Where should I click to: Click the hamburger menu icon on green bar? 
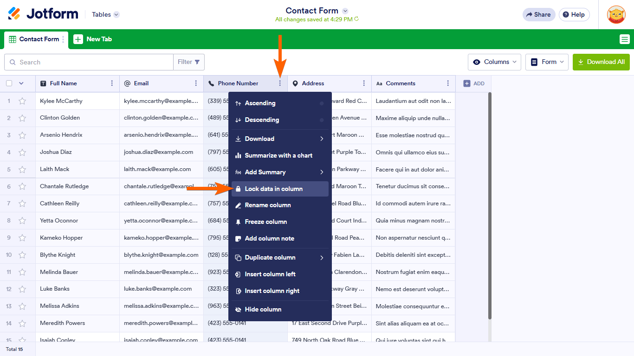click(624, 39)
